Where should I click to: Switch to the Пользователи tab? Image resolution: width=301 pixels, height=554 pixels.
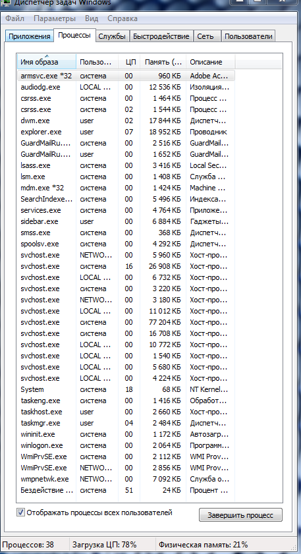[248, 36]
